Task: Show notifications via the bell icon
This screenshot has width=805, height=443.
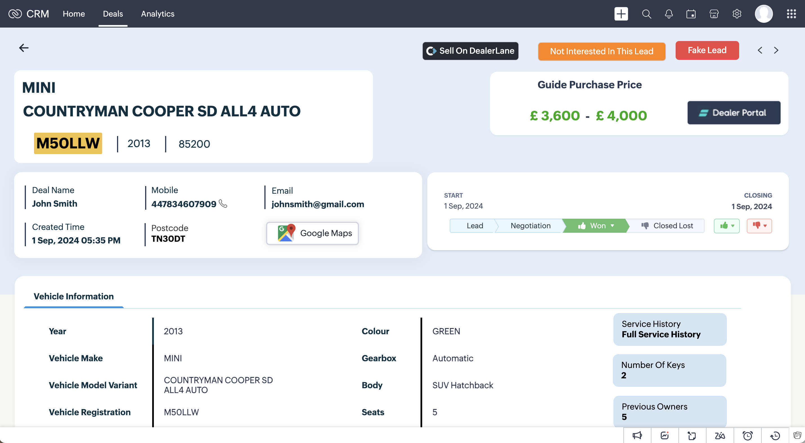Action: [x=669, y=14]
